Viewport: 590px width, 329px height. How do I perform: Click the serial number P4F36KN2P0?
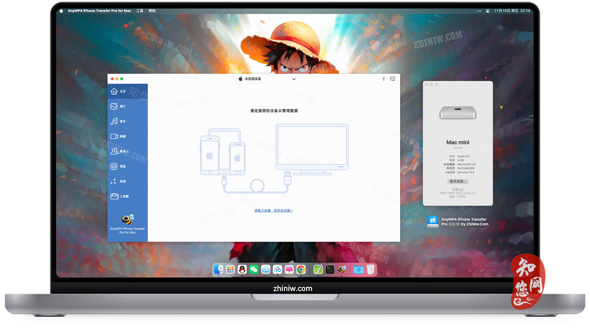466,168
